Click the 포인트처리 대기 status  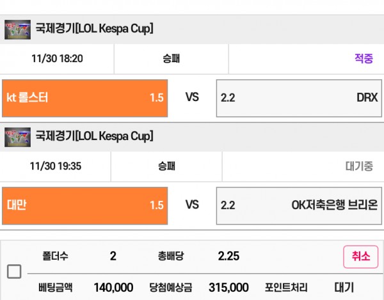(x=344, y=287)
